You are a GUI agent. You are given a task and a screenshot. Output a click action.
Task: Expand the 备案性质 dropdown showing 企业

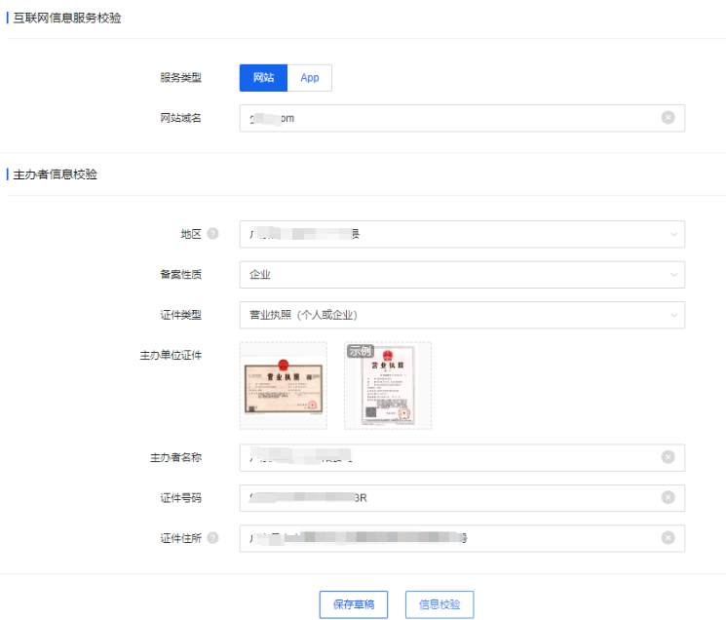[x=461, y=275]
